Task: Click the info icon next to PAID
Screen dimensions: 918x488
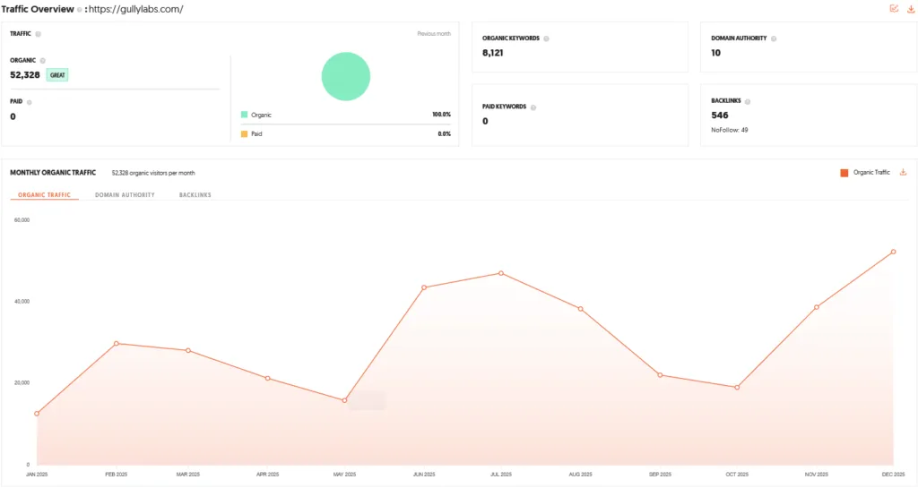Action: 30,102
